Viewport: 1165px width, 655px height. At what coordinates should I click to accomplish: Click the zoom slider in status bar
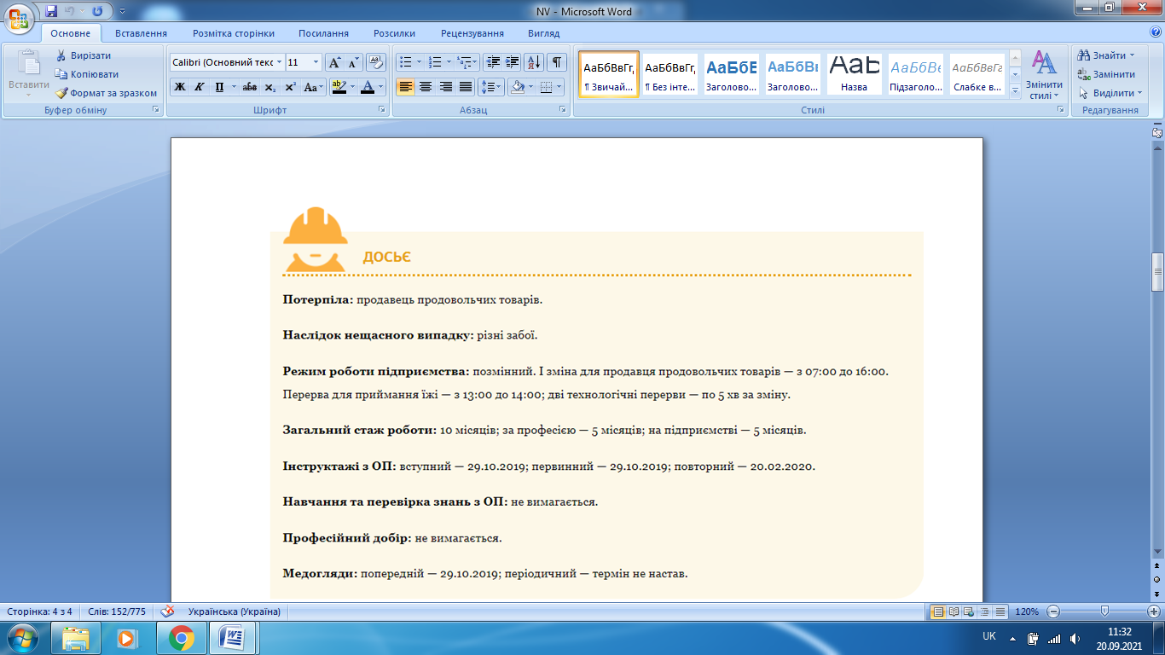tap(1105, 612)
